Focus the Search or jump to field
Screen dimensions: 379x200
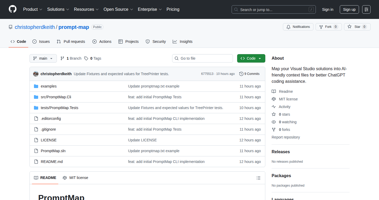274,9
